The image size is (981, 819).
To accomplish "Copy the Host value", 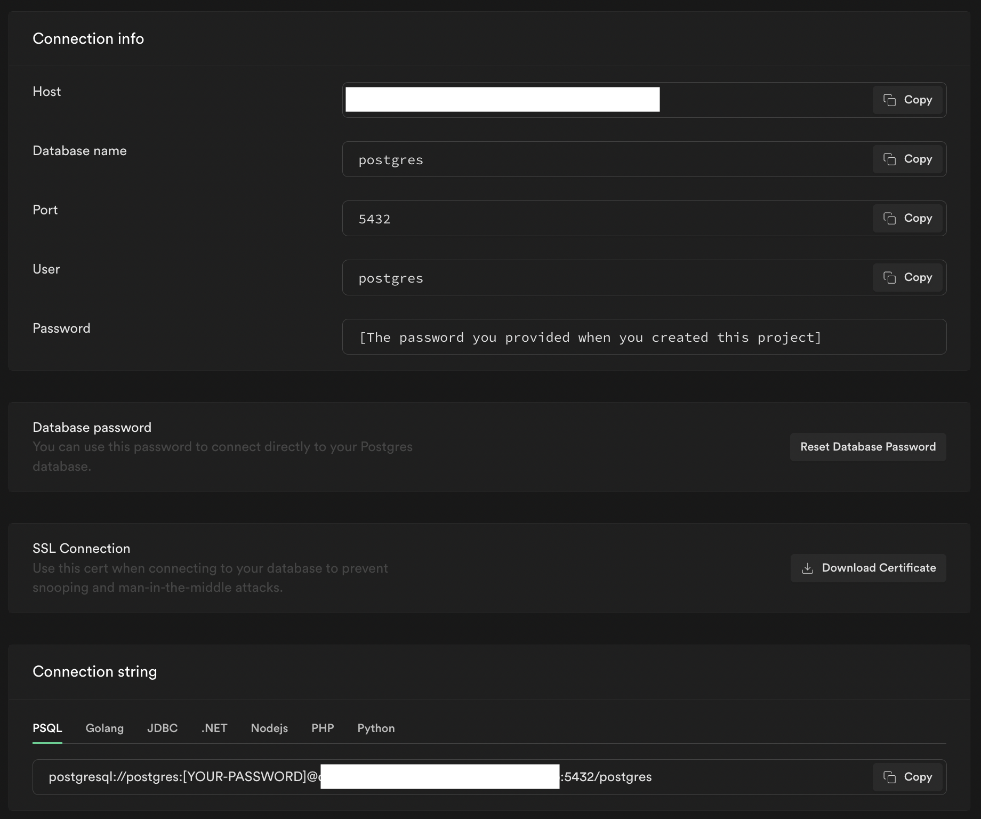I will (907, 100).
